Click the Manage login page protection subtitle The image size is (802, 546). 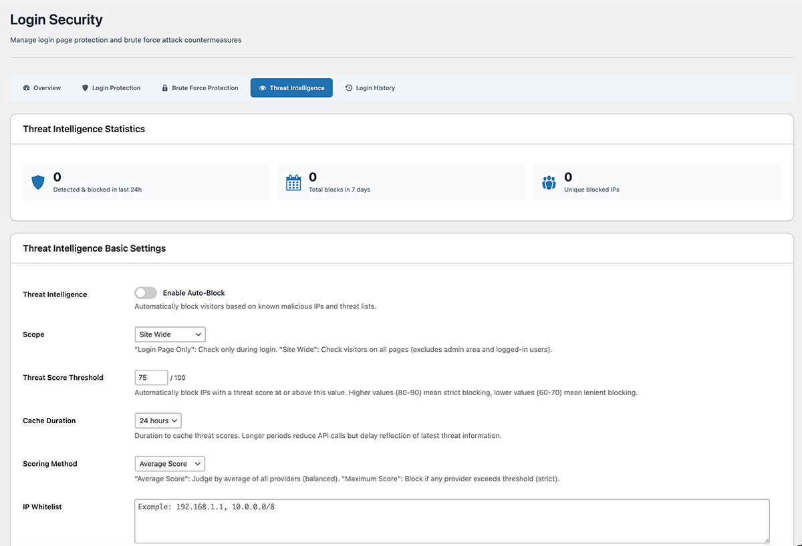[x=126, y=40]
